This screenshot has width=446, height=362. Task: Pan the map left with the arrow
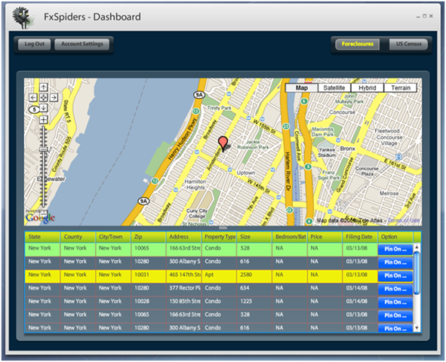33,98
